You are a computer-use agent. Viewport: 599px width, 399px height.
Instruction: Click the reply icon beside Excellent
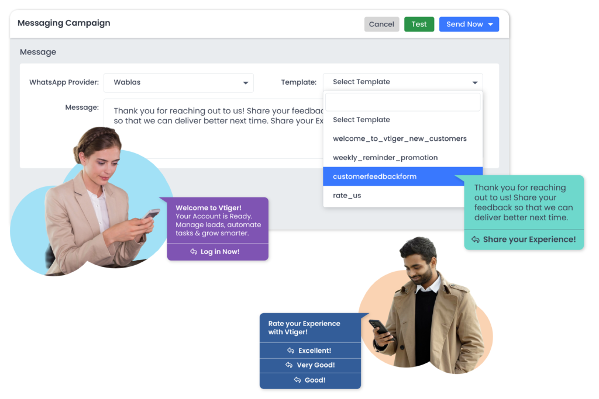tap(290, 351)
